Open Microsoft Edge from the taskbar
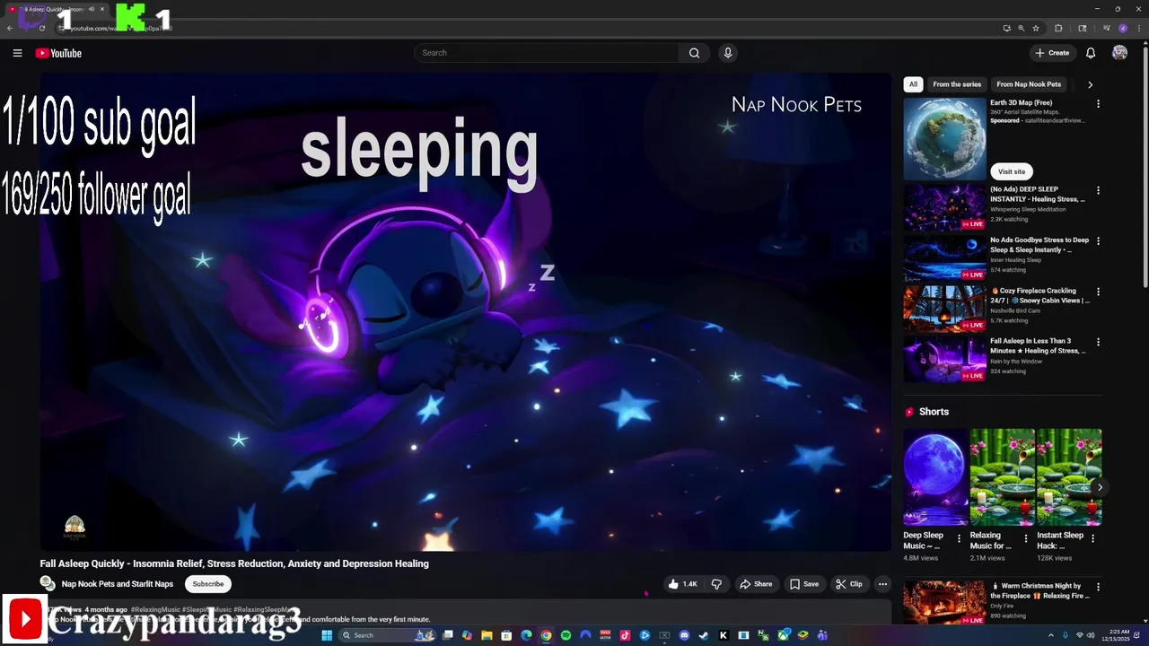Screen dimensions: 1149x646 point(527,635)
